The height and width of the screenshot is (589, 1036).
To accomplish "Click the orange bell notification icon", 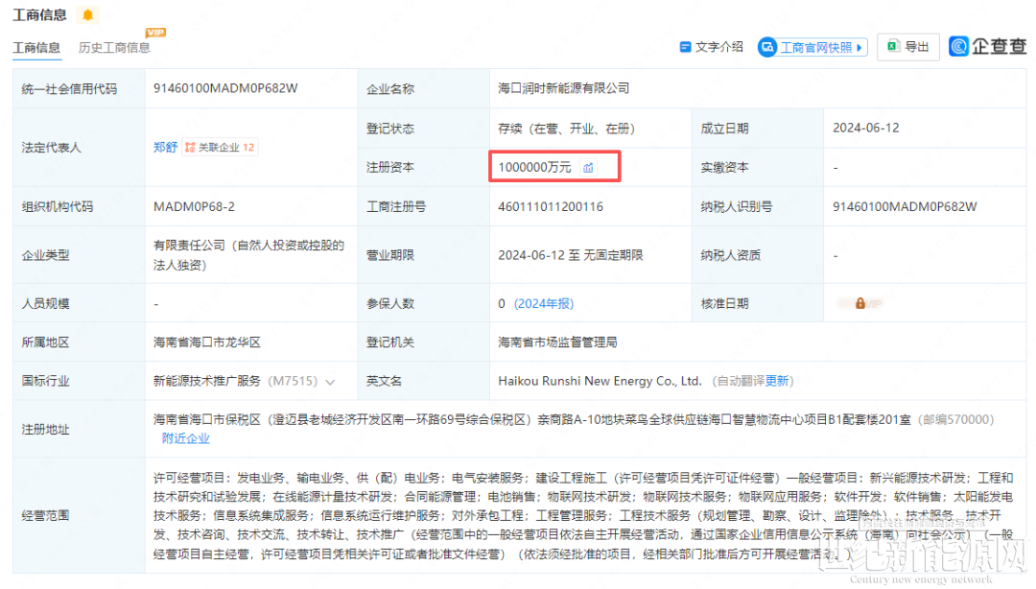I will [x=88, y=15].
